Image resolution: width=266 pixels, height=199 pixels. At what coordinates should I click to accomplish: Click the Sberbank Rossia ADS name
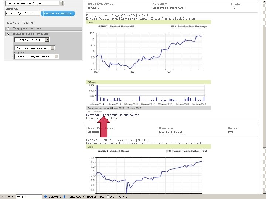coord(168,8)
